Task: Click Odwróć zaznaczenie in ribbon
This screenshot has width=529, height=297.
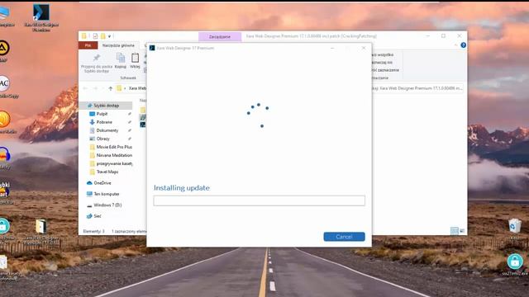Action: [385, 70]
